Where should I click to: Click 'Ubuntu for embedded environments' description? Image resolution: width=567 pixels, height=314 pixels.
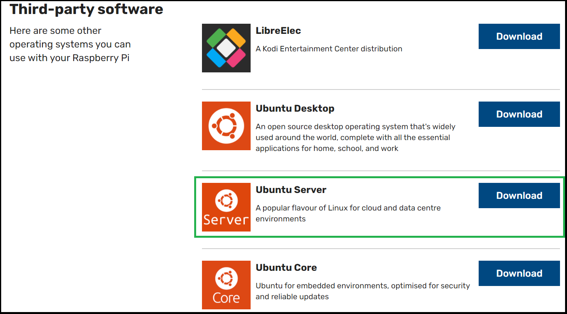pos(363,291)
